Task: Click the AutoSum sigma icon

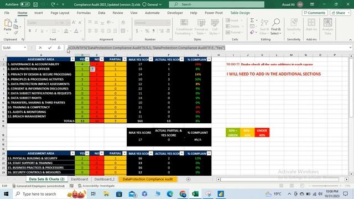Action: tap(252, 20)
